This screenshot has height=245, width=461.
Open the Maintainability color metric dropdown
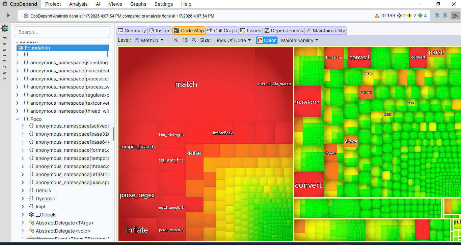pyautogui.click(x=299, y=40)
